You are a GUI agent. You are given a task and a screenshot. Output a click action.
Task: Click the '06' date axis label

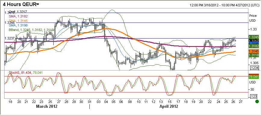(121, 101)
